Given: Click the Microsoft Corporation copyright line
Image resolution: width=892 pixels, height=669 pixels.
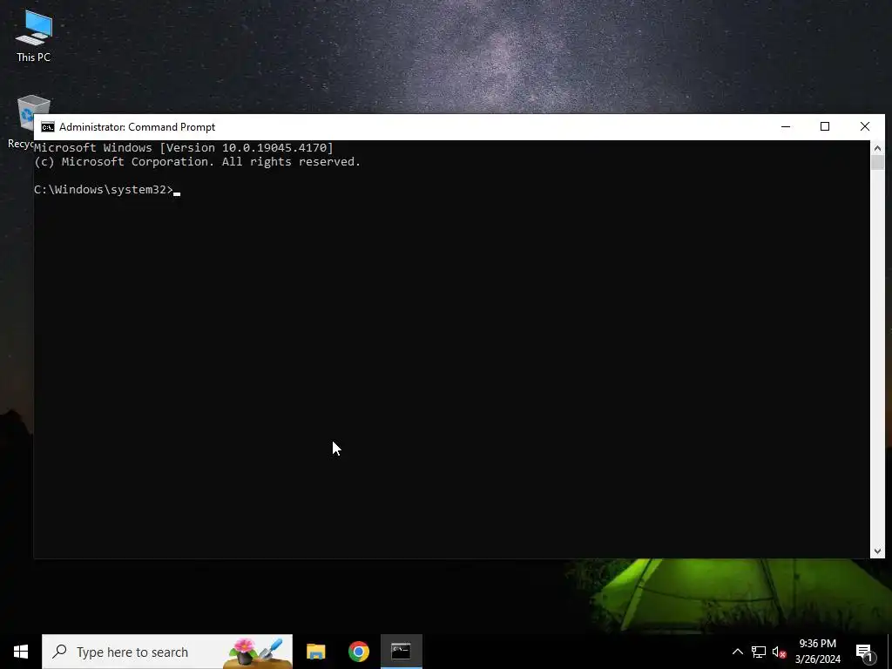Looking at the screenshot, I should tap(198, 161).
